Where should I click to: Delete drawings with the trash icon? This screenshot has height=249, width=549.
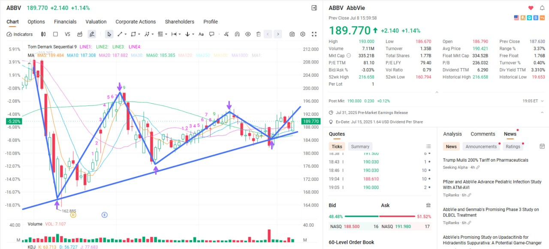(258, 34)
